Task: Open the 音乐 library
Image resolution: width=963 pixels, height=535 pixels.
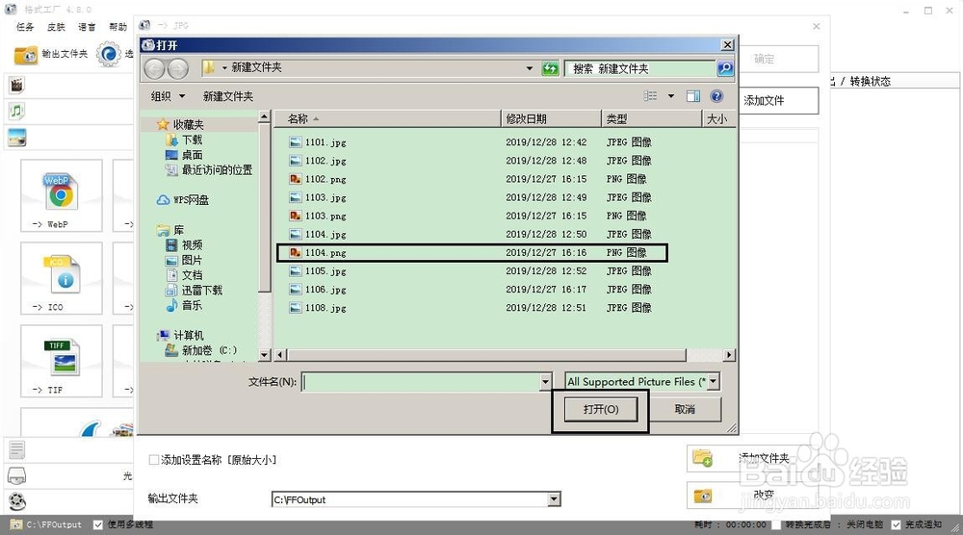Action: click(184, 305)
